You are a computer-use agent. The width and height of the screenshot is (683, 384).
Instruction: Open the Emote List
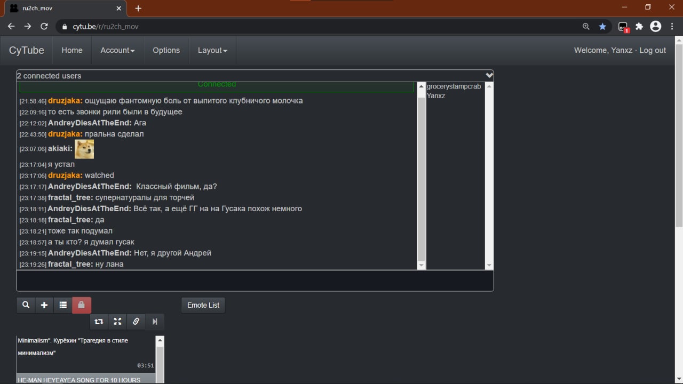click(203, 305)
